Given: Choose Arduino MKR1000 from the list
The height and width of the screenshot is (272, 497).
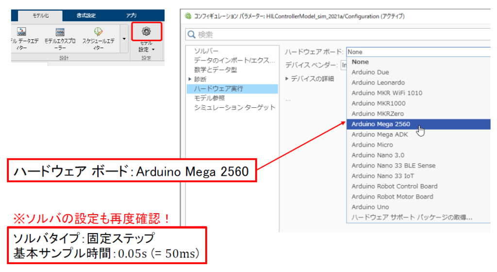Looking at the screenshot, I should coord(418,103).
